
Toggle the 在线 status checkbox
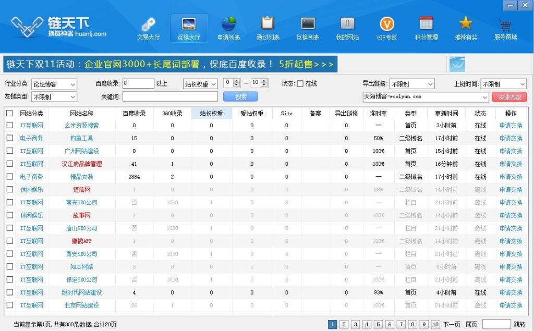coord(300,84)
